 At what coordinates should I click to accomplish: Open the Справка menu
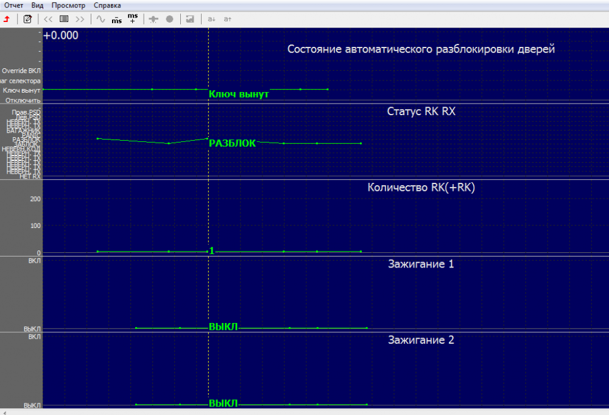(x=107, y=5)
